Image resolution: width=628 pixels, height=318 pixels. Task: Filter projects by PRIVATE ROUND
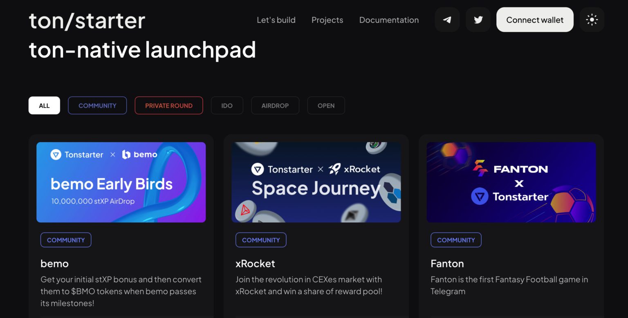pyautogui.click(x=169, y=105)
